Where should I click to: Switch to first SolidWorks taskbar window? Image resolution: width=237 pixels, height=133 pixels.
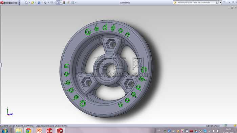pos(49,130)
